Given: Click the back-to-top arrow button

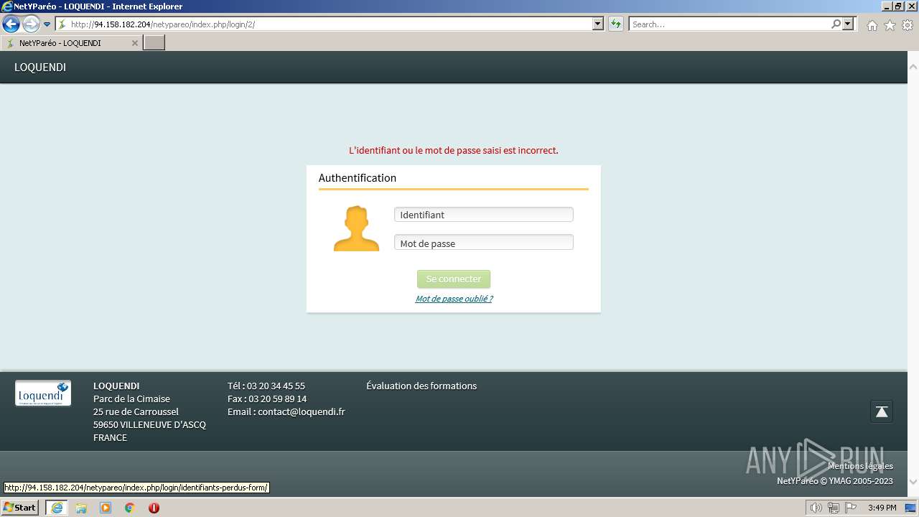Looking at the screenshot, I should click(x=882, y=411).
